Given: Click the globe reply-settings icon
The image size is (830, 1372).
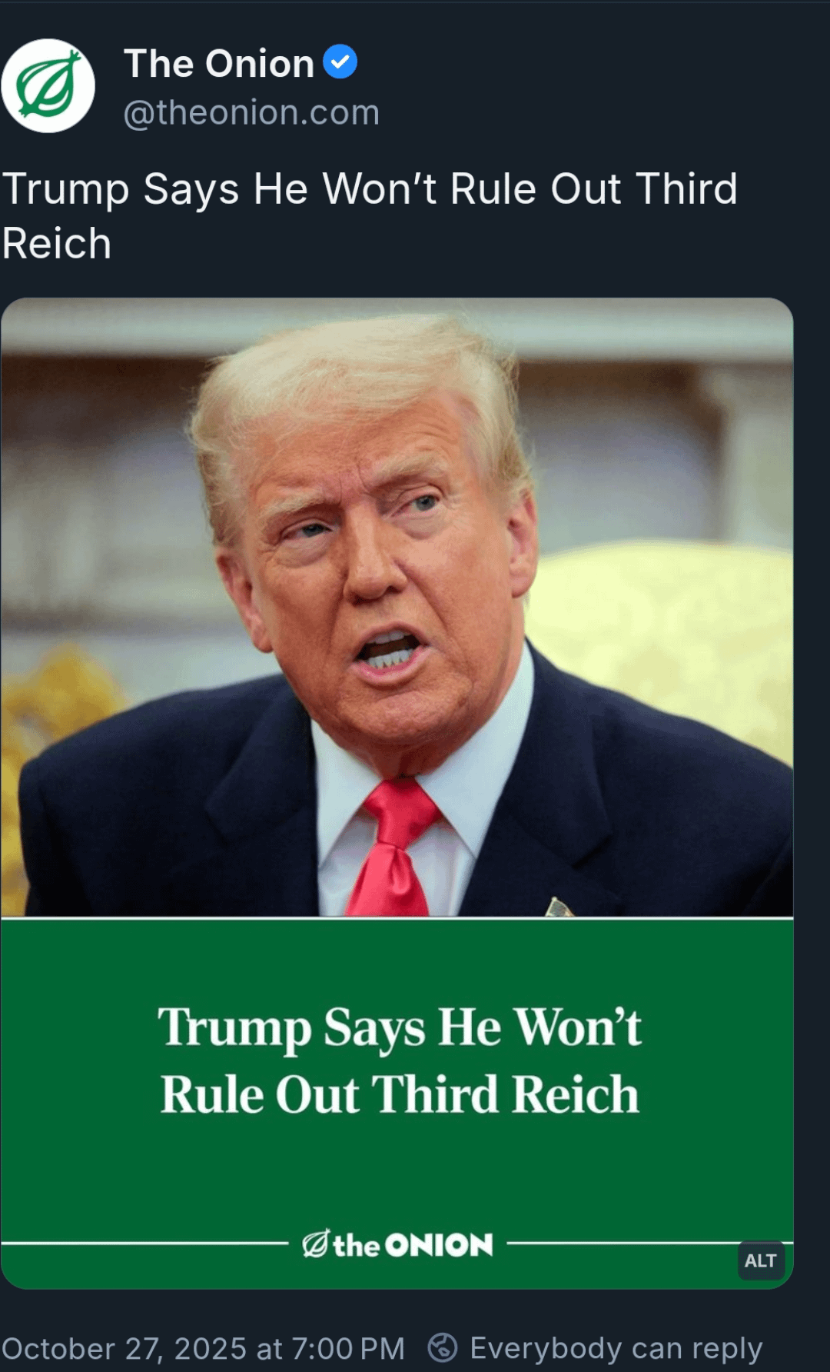Looking at the screenshot, I should click(443, 1347).
